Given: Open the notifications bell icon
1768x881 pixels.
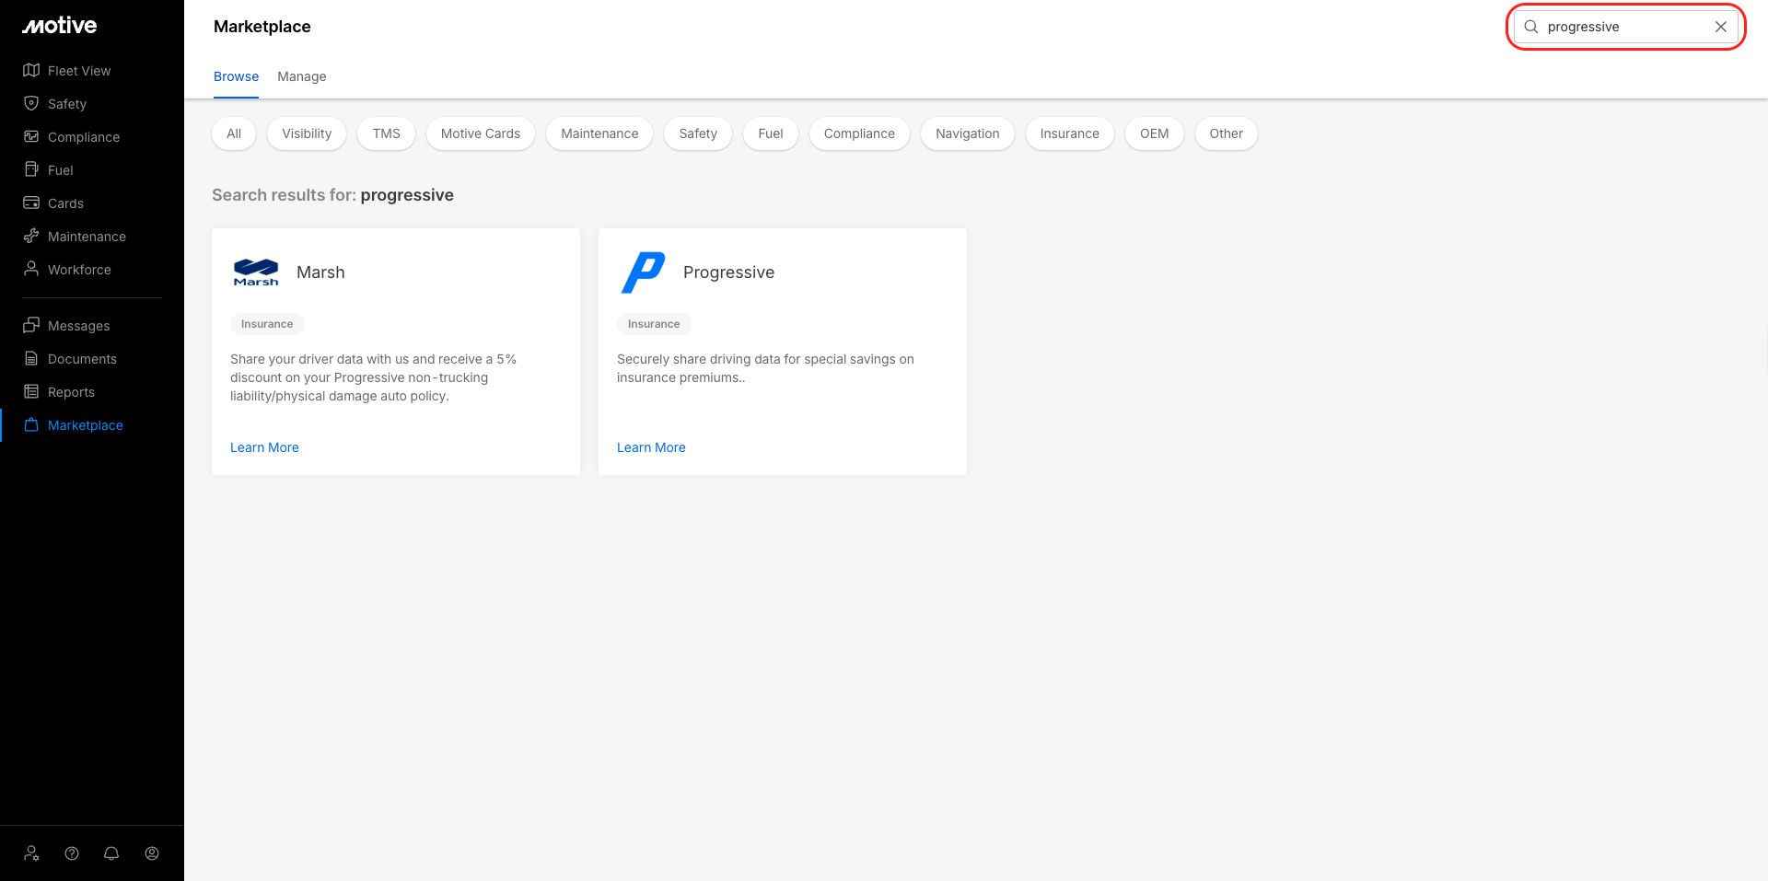Looking at the screenshot, I should [111, 853].
